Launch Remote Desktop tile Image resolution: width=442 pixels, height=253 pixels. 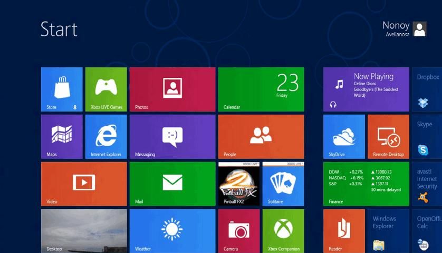tap(388, 137)
